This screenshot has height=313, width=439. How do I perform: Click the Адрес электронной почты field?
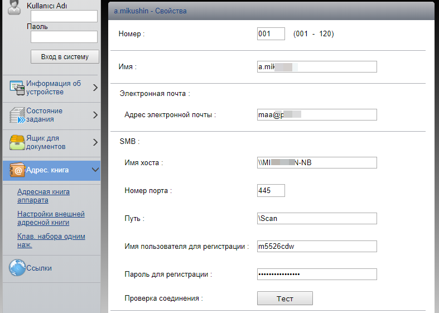click(x=317, y=114)
